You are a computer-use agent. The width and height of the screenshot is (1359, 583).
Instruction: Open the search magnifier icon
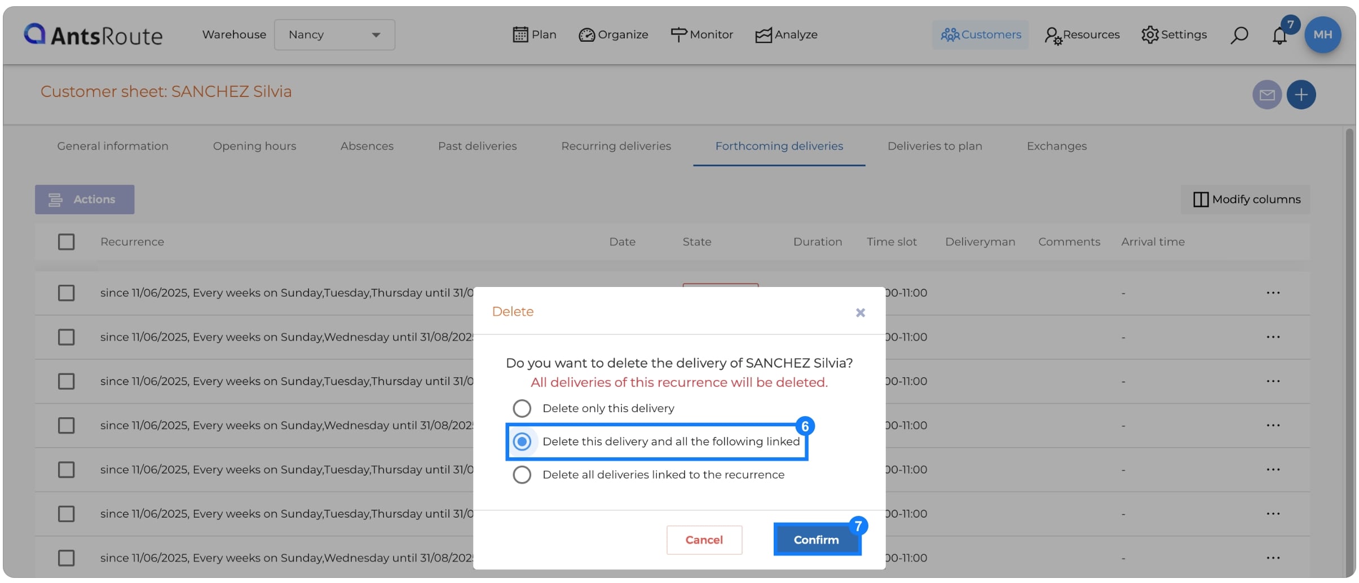(x=1239, y=35)
